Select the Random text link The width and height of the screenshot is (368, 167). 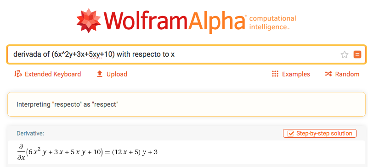tap(347, 74)
